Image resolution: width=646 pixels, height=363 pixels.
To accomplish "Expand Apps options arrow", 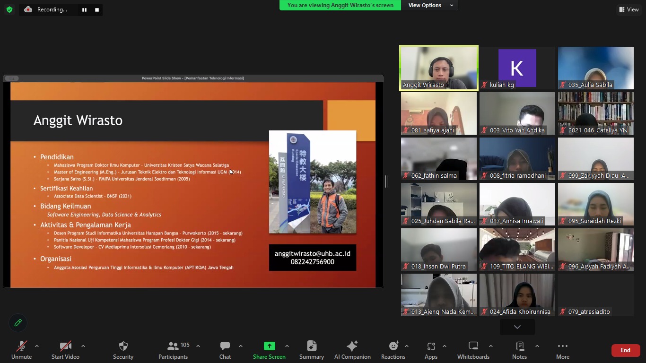I will tap(444, 346).
